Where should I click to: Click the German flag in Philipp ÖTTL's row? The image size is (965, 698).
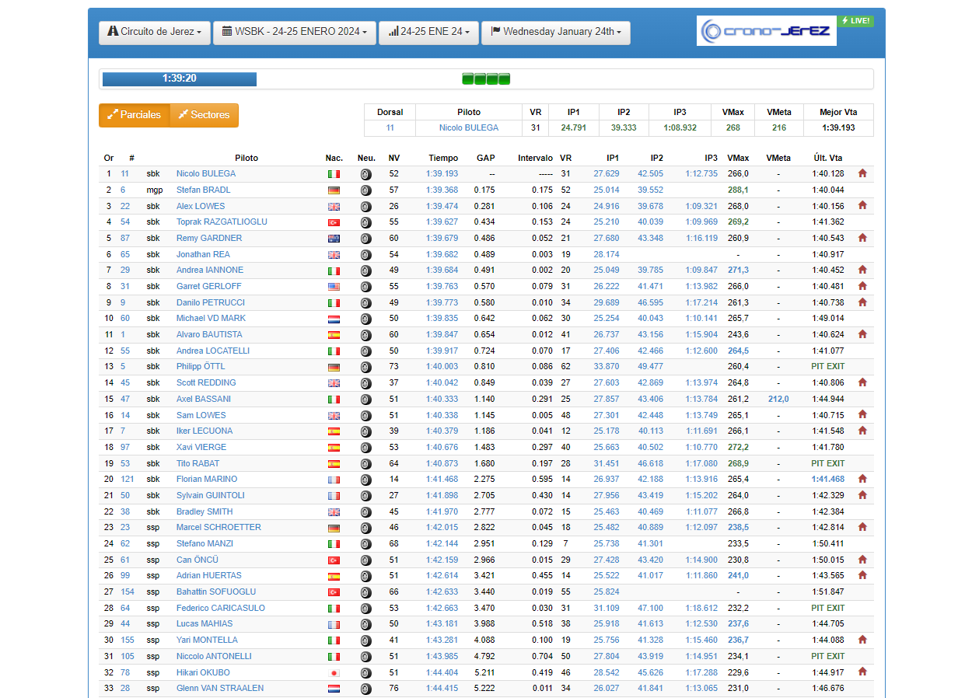point(334,367)
